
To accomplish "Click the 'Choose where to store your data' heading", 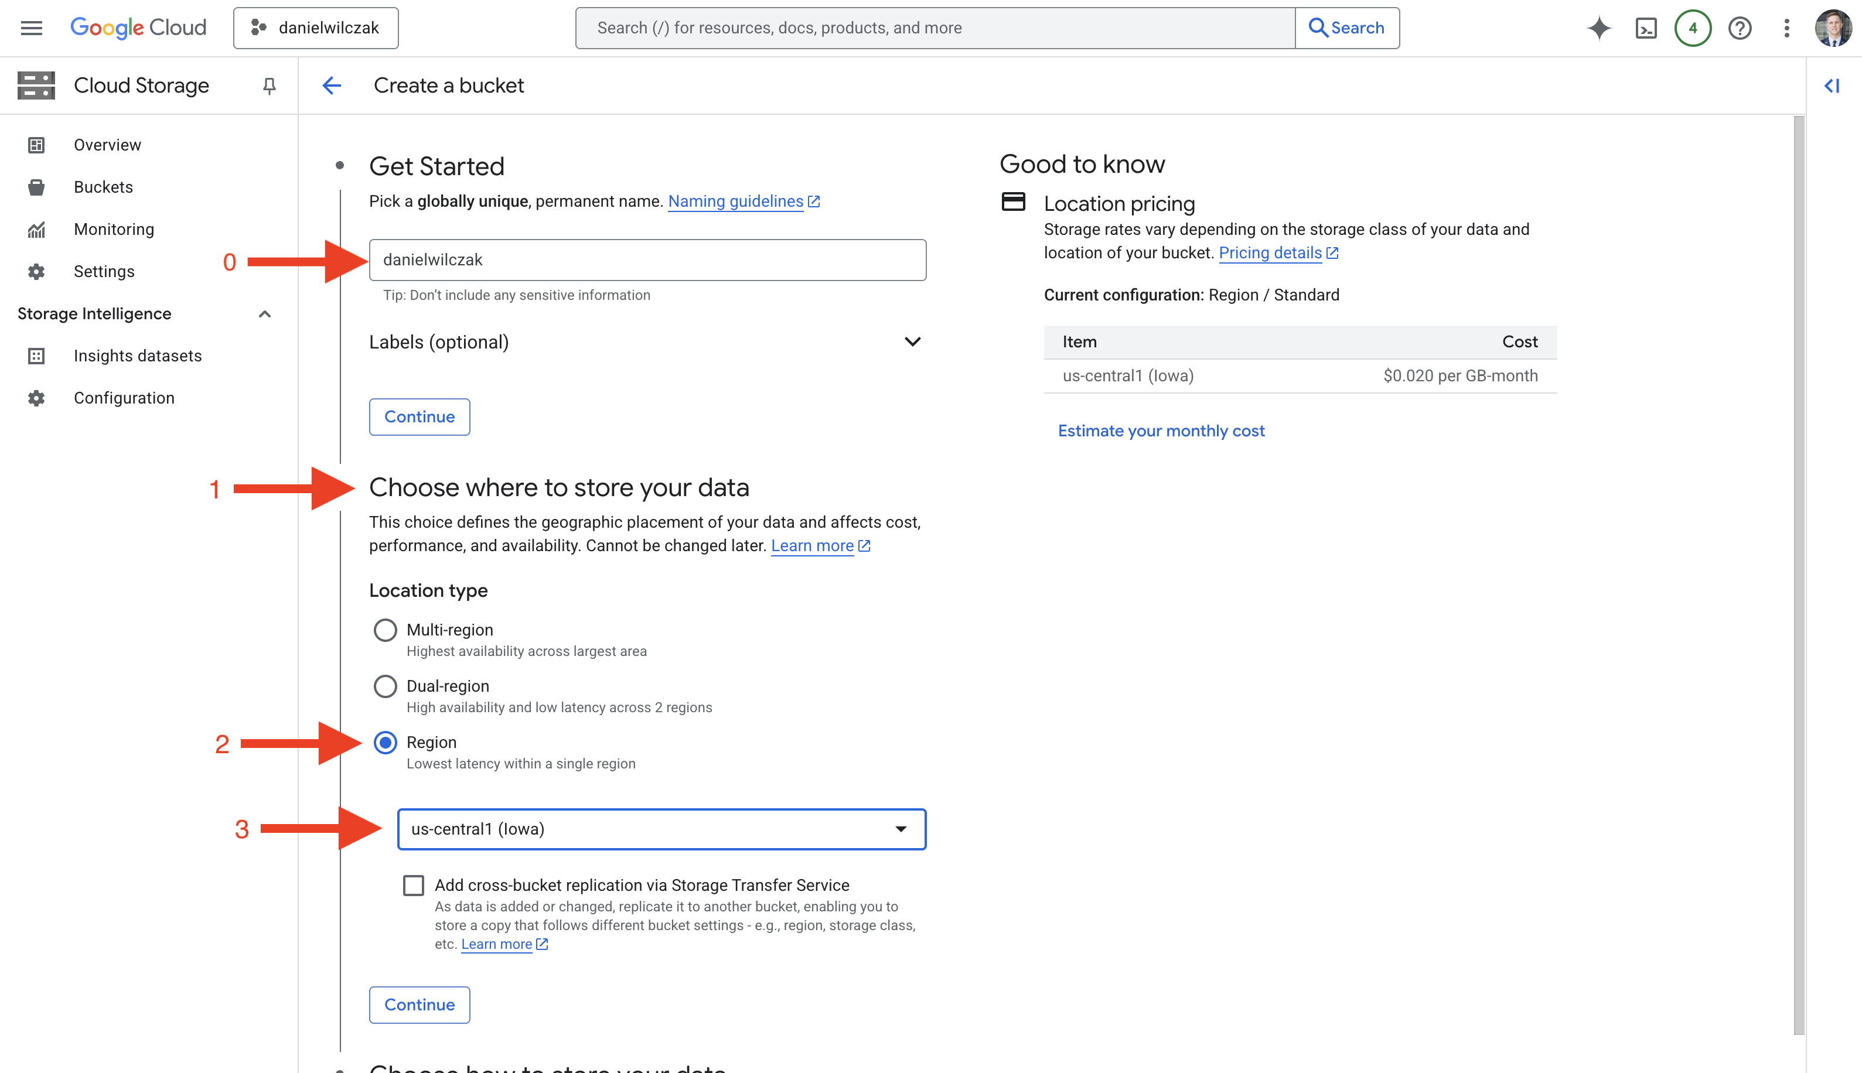I will tap(559, 488).
